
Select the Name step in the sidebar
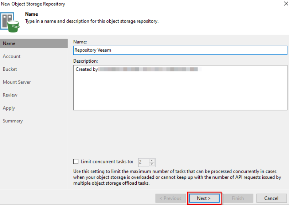click(9, 43)
